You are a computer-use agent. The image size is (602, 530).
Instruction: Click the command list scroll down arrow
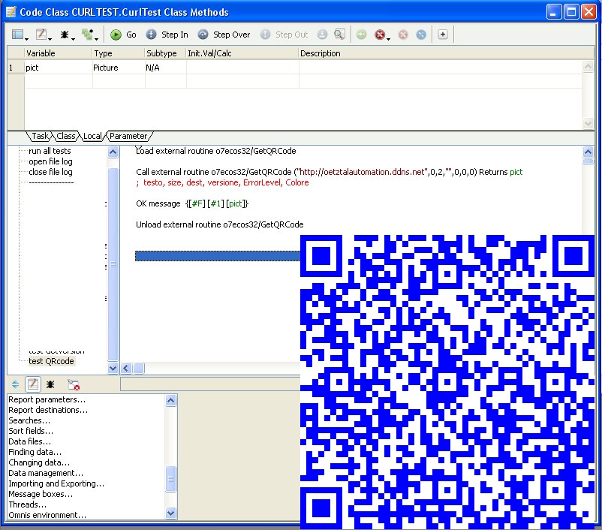pyautogui.click(x=171, y=513)
